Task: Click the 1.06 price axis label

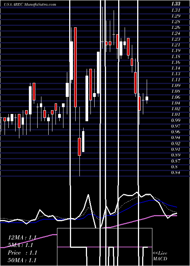Action: [x=176, y=97]
